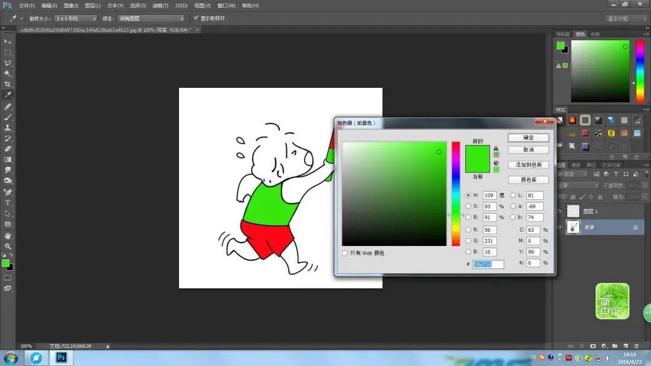651x366 pixels.
Task: Select the Magic Wand tool
Action: pos(7,74)
